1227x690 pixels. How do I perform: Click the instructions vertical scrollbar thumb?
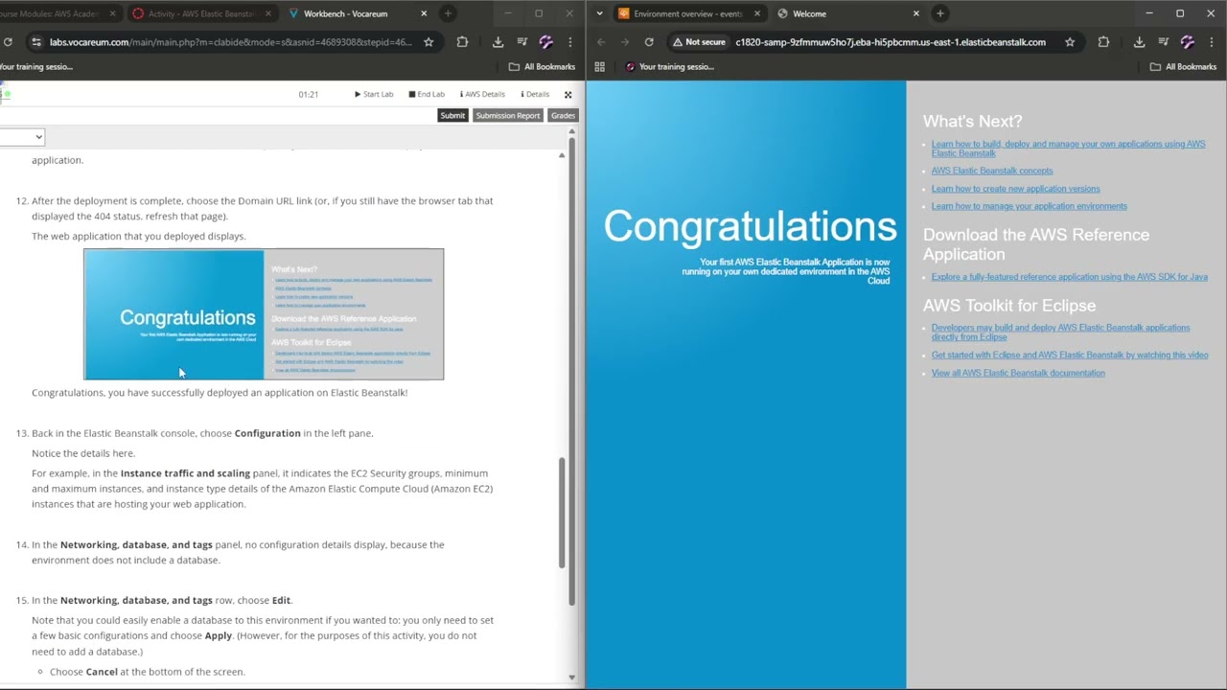pyautogui.click(x=562, y=513)
